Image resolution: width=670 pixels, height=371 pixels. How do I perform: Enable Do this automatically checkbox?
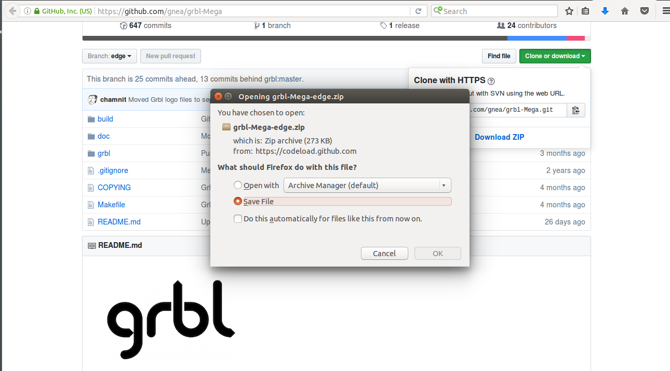click(x=238, y=219)
